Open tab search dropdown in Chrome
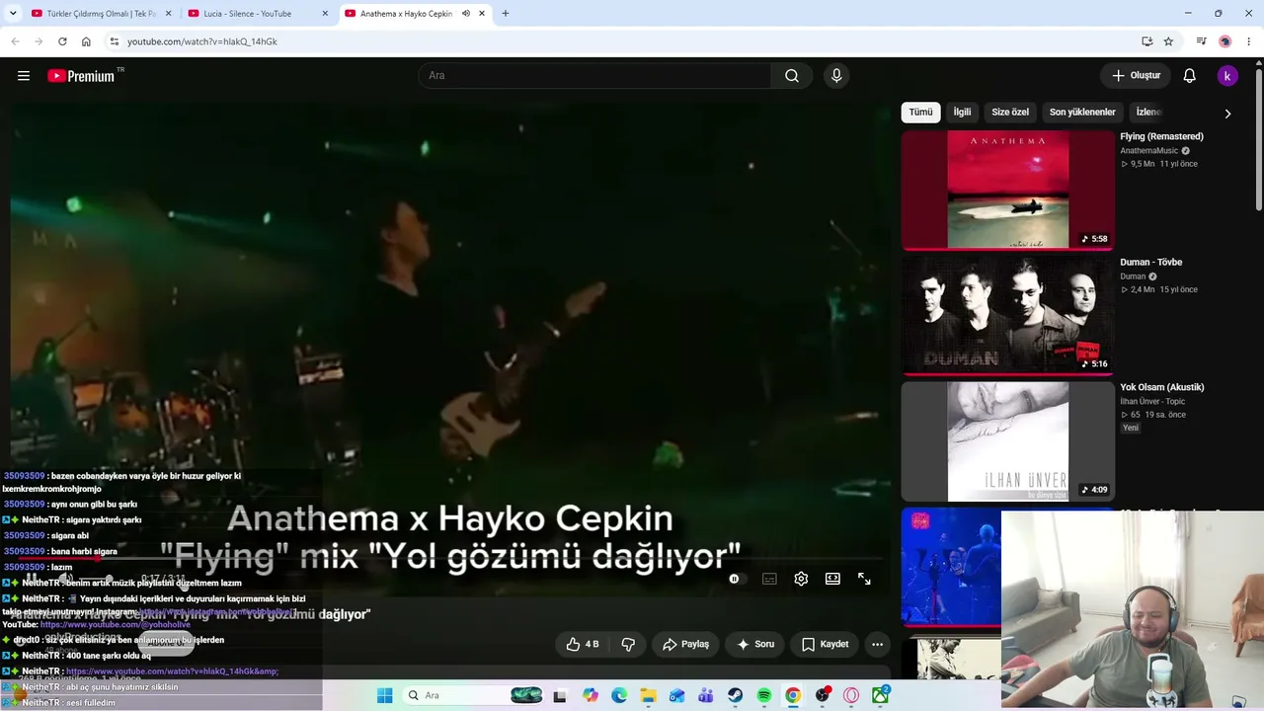Screen dimensions: 1264x711 pyautogui.click(x=13, y=14)
